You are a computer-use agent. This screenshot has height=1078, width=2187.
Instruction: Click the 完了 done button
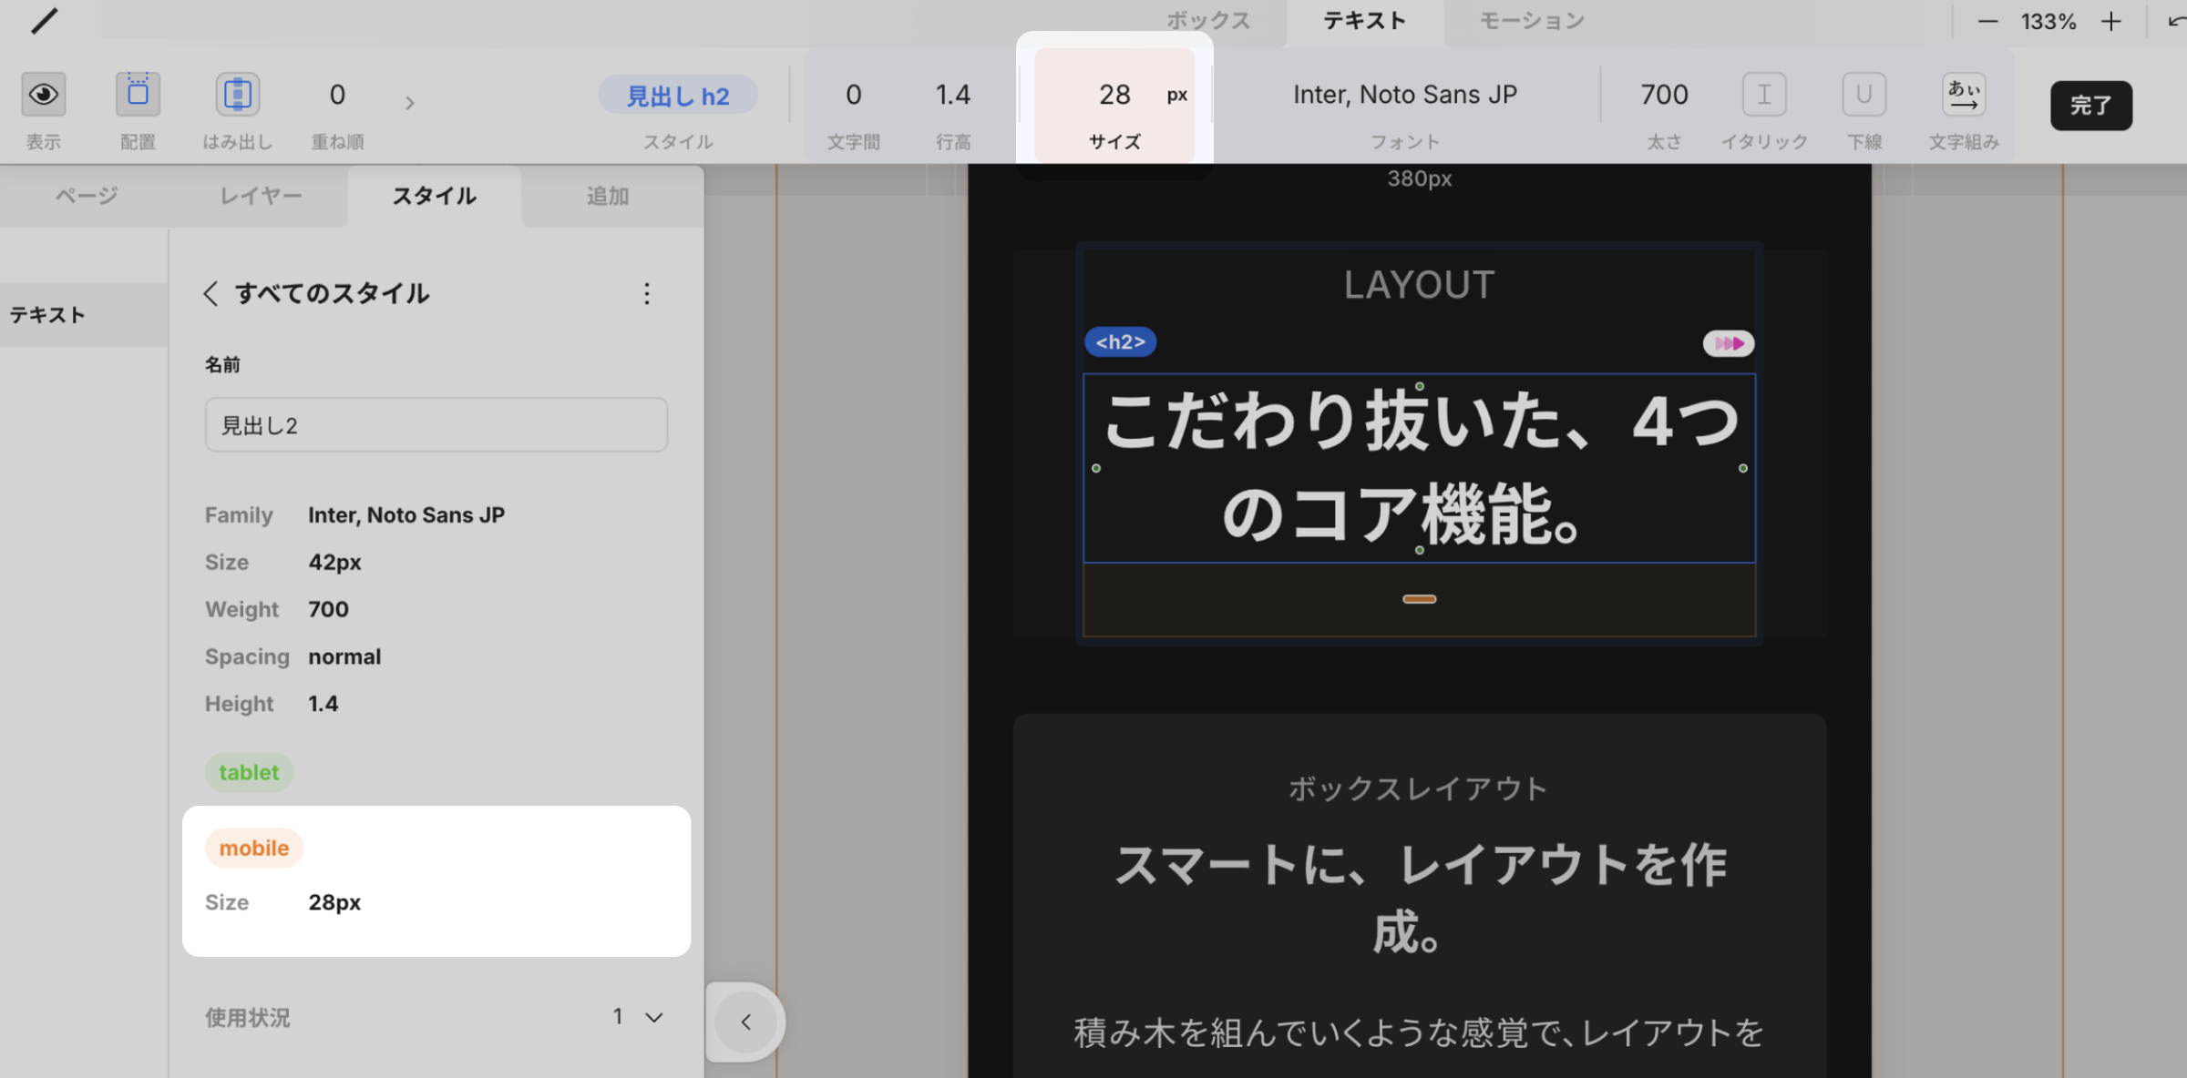click(2091, 106)
